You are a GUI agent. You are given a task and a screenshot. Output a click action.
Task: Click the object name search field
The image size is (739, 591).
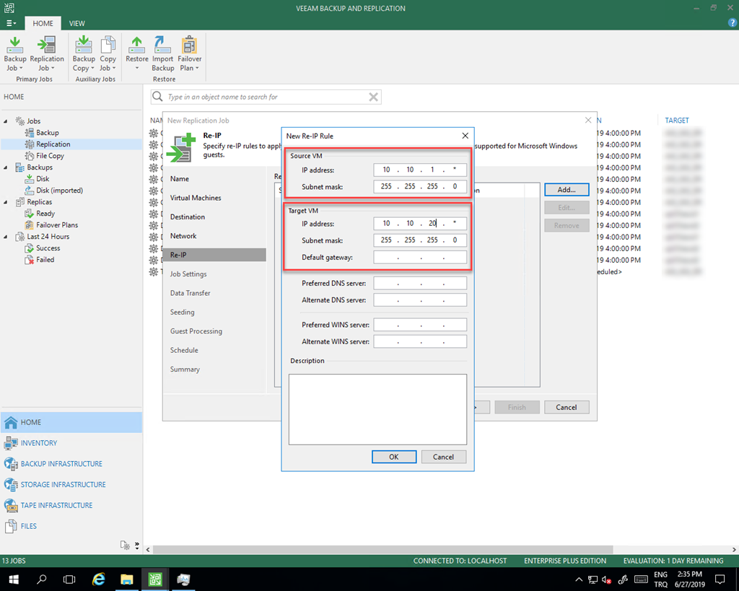point(266,97)
